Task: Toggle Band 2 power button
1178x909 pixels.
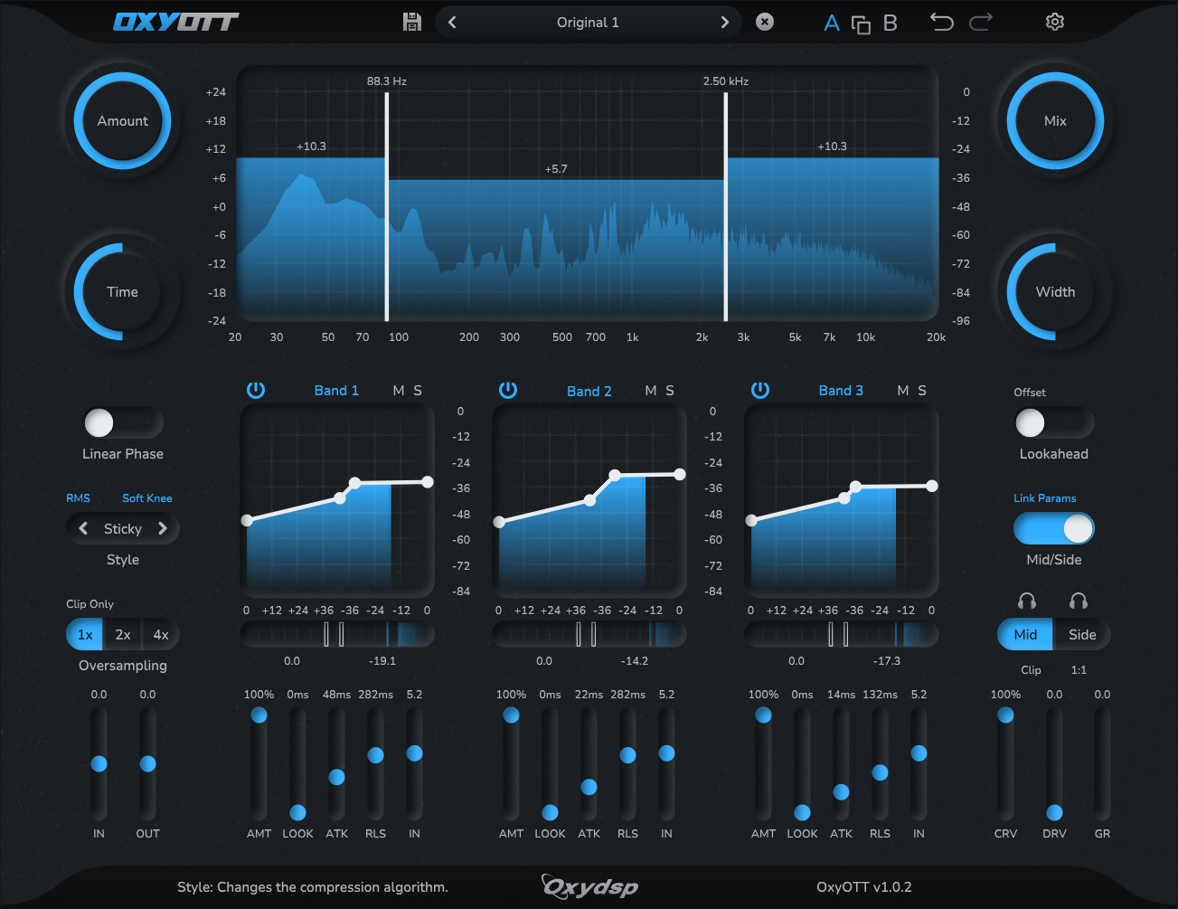Action: coord(508,390)
